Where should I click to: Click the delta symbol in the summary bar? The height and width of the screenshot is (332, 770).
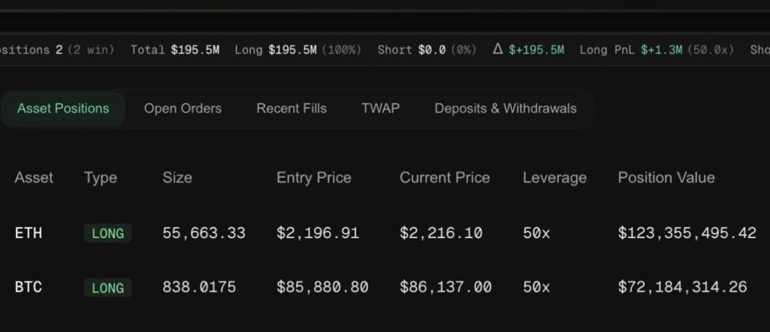click(x=497, y=50)
